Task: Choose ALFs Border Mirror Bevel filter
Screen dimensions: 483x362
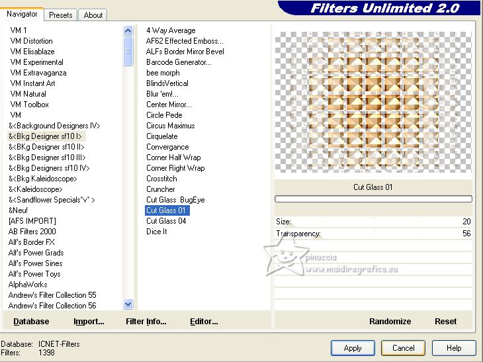Action: (x=185, y=51)
